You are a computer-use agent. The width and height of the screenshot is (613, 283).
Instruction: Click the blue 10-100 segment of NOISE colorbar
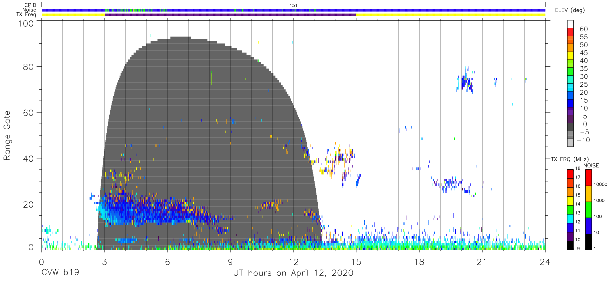click(x=588, y=226)
